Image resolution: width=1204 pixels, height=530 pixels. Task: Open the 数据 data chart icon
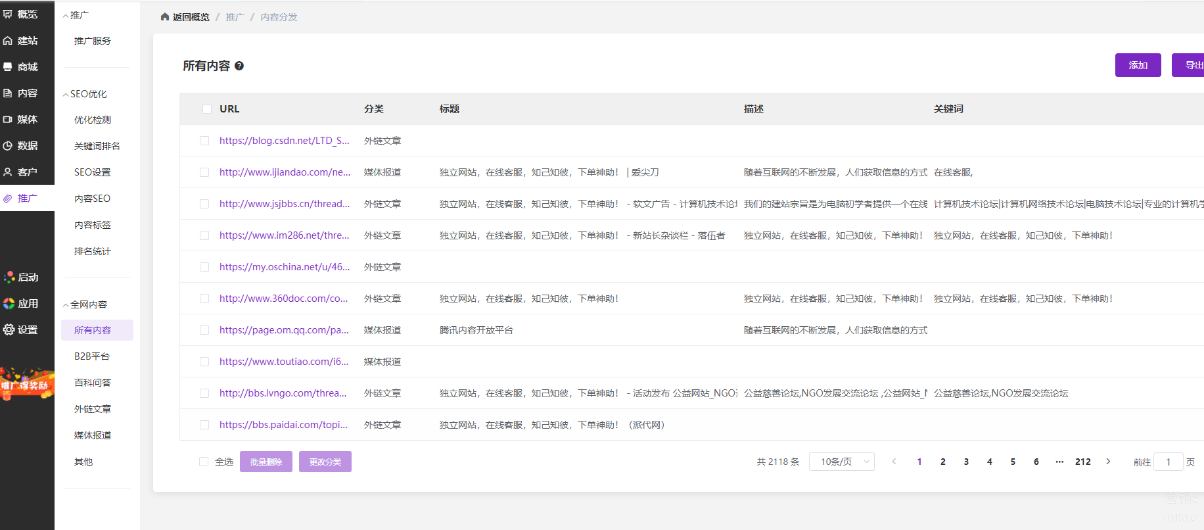pyautogui.click(x=8, y=146)
